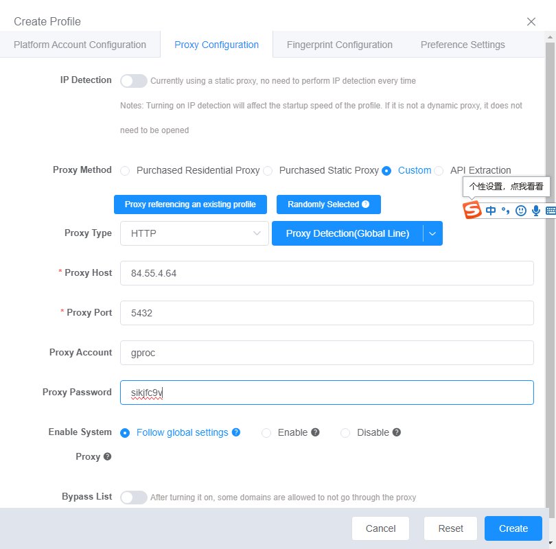Image resolution: width=556 pixels, height=549 pixels.
Task: Switch to the Fingerprint Configuration tab
Action: click(339, 45)
